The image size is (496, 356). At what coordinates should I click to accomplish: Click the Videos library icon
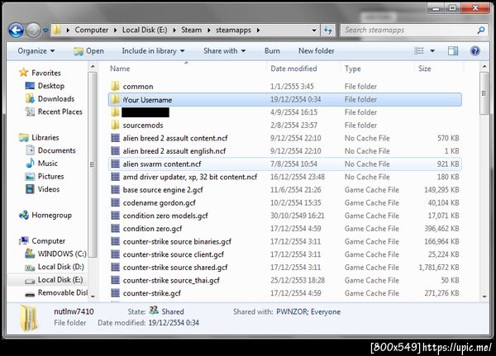pyautogui.click(x=30, y=189)
